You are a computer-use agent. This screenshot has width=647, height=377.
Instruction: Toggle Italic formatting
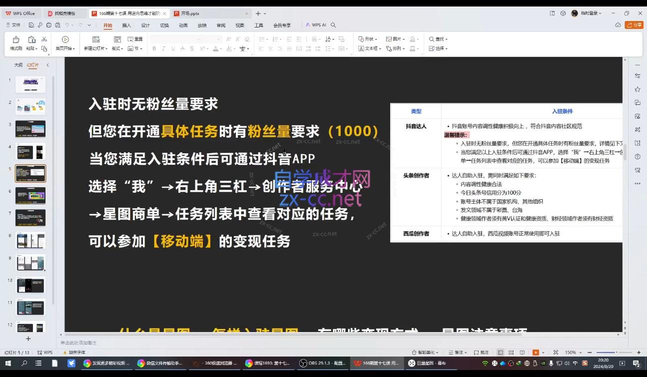click(x=164, y=48)
